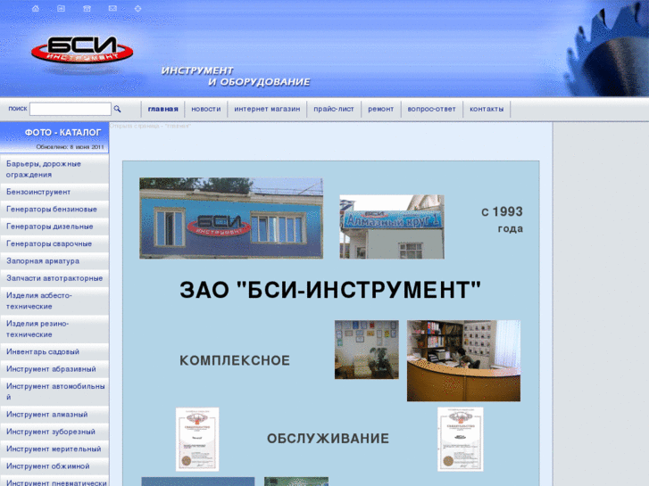Image resolution: width=649 pixels, height=486 pixels.
Task: Click the ИНСТРУМЕНТ И ОБОРУДОВАНИЕ slogan
Action: pos(236,77)
